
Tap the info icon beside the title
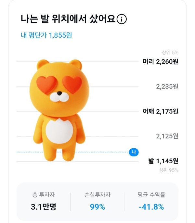tap(122, 19)
